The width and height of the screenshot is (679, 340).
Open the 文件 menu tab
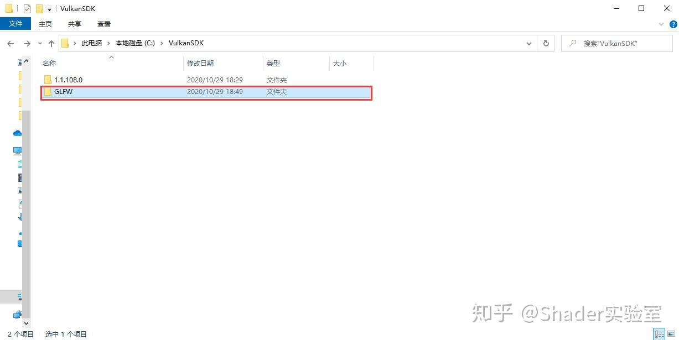pyautogui.click(x=15, y=24)
